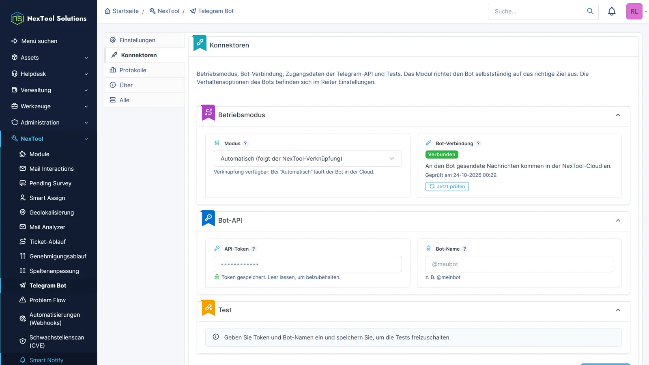Click the Smart Assign person icon

click(x=23, y=198)
